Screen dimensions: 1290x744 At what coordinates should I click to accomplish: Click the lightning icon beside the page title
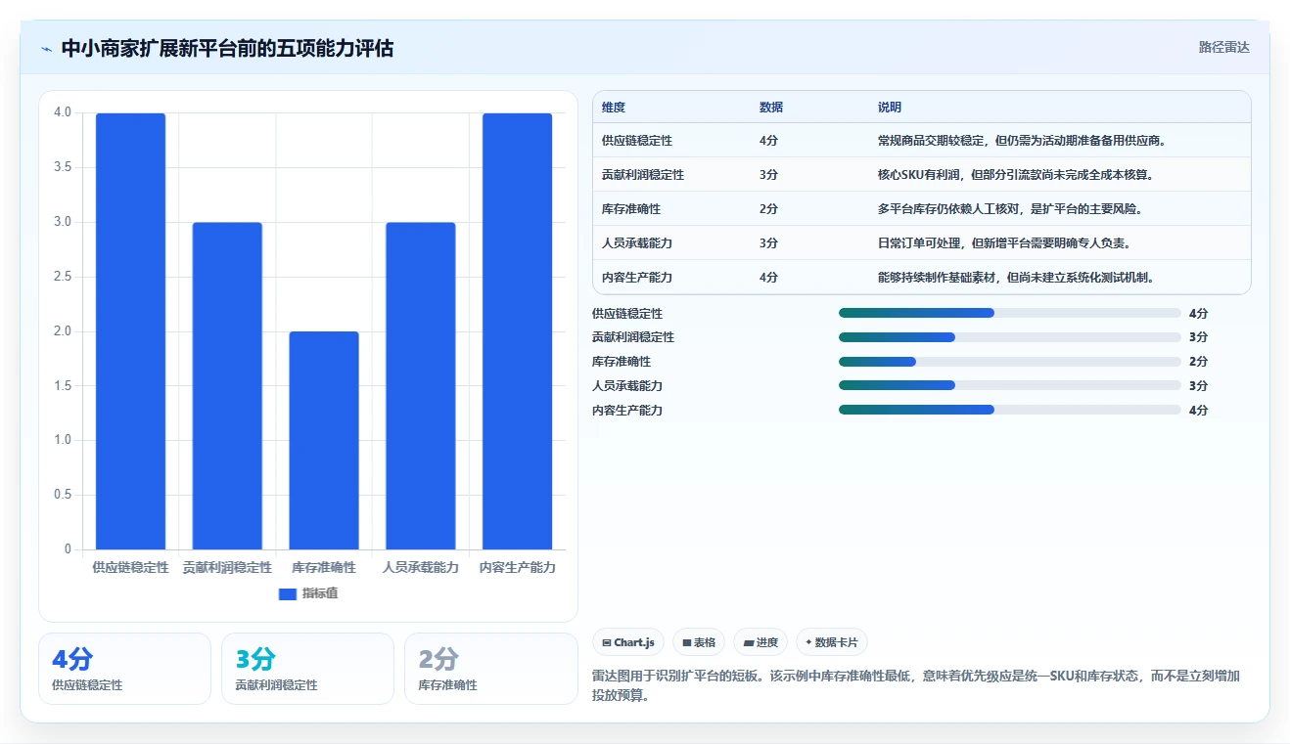pyautogui.click(x=47, y=49)
